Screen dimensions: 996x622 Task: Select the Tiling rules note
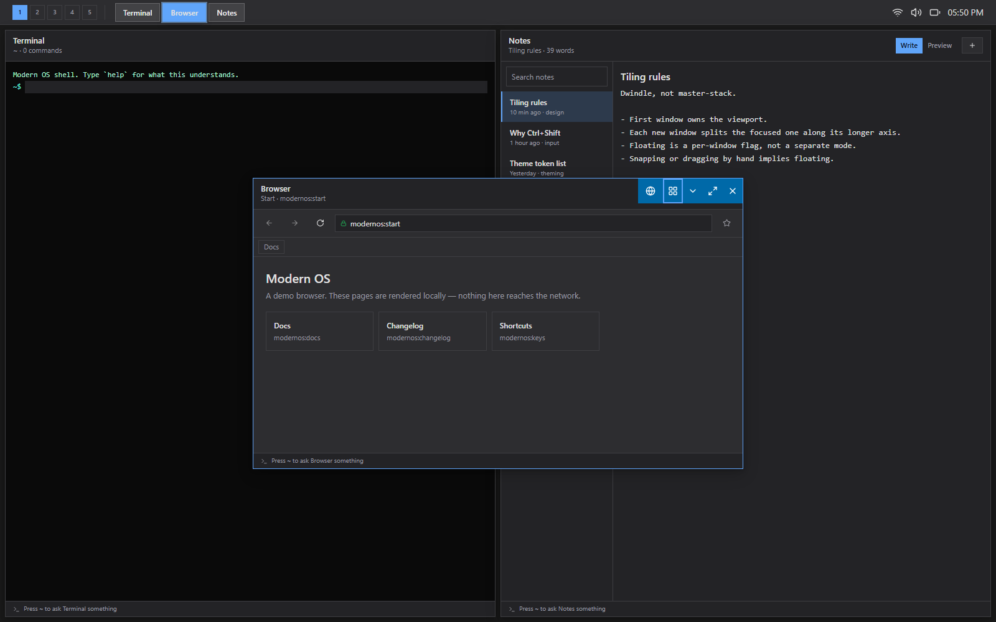pyautogui.click(x=557, y=107)
